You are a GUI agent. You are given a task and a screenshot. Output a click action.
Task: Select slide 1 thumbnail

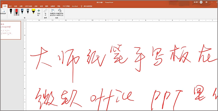(11, 30)
